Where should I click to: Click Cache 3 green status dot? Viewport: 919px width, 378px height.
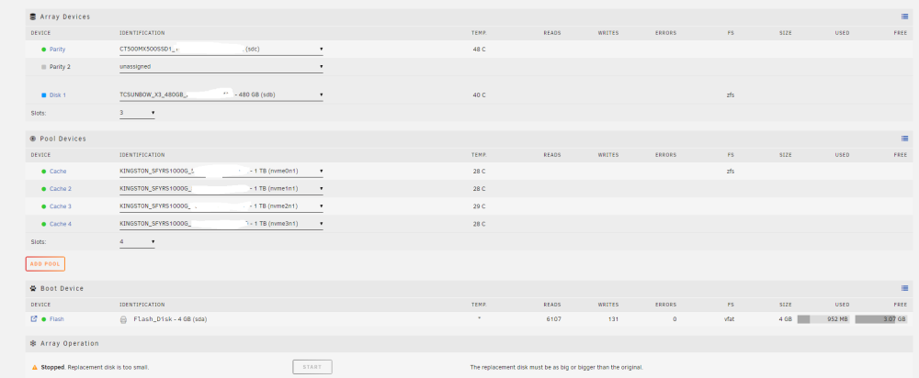(44, 206)
